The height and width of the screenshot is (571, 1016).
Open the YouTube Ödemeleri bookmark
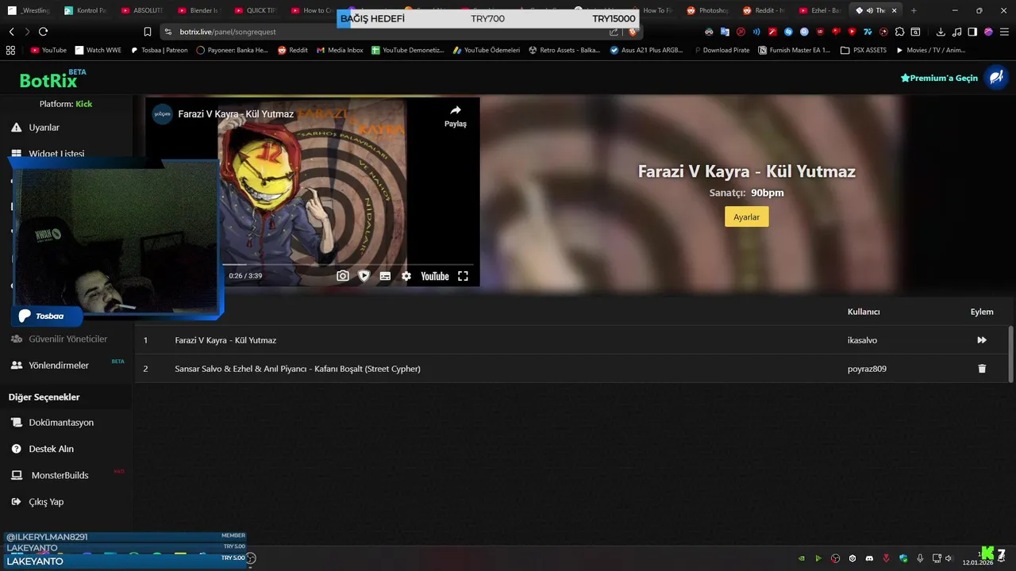tap(487, 50)
